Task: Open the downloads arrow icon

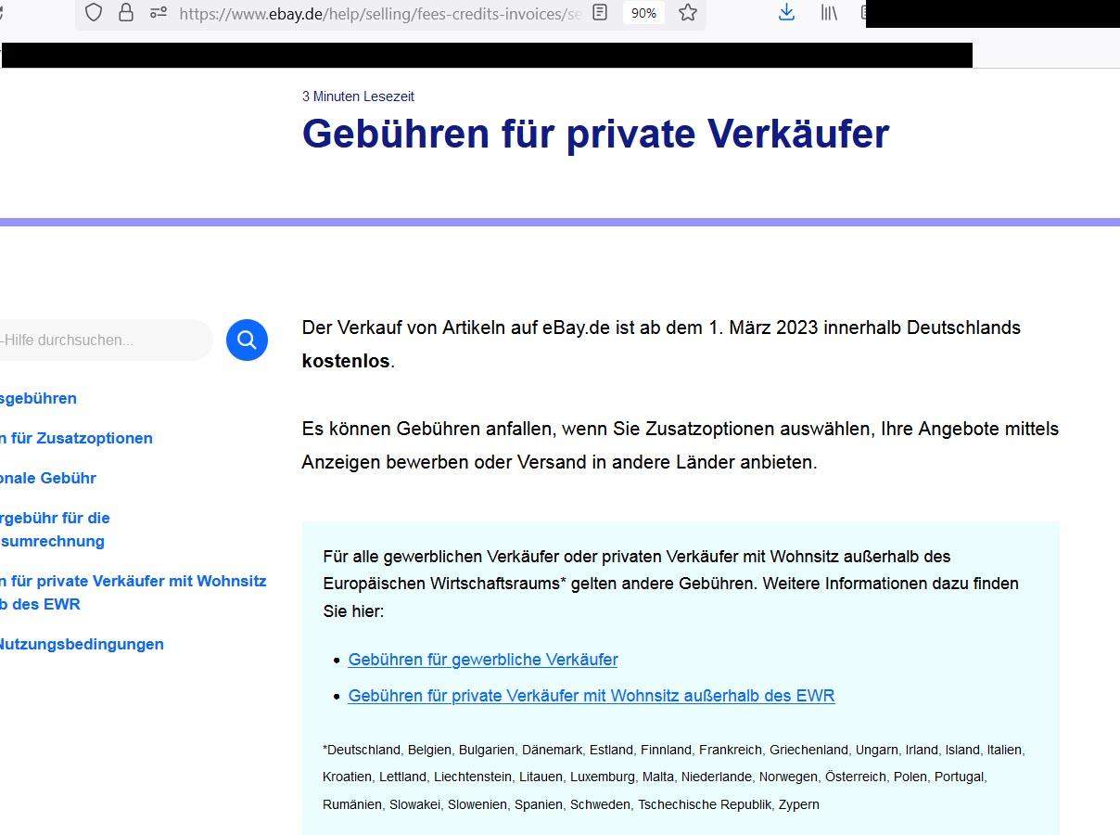Action: [786, 13]
